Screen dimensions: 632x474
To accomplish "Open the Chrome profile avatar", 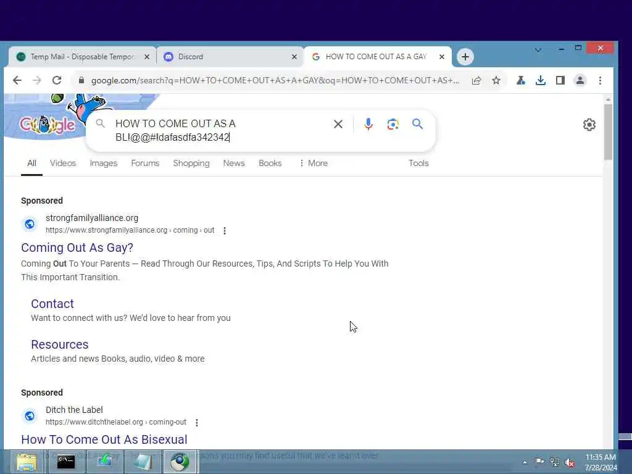I will 580,80.
